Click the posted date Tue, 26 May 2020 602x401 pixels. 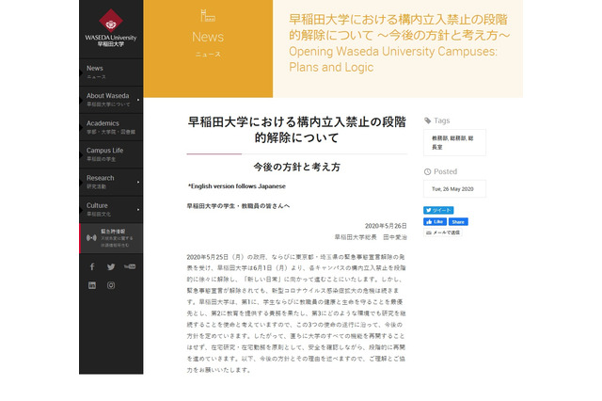click(x=452, y=189)
